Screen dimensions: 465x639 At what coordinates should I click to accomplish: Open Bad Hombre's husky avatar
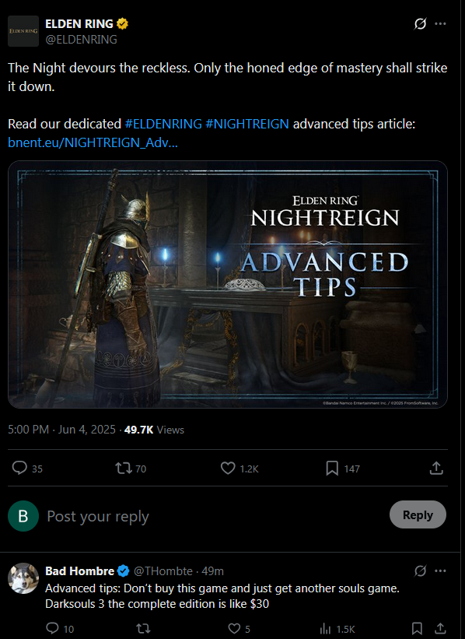click(x=23, y=578)
